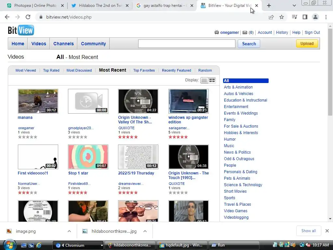Filter by Video Games category
The image size is (333, 250).
[x=235, y=211]
